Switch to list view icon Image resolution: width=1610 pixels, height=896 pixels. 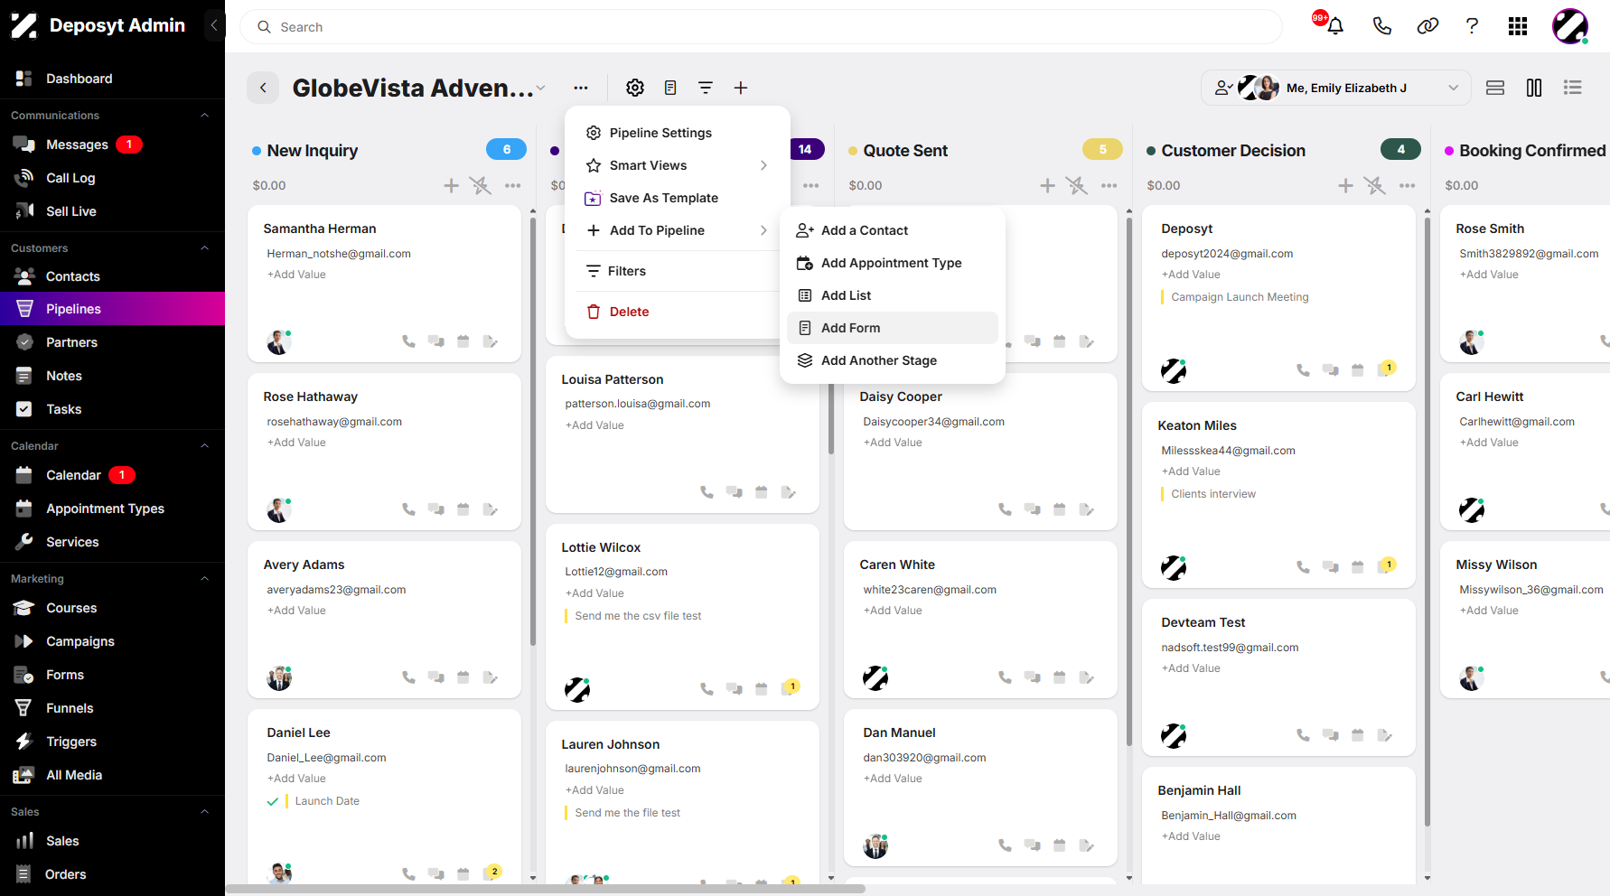click(x=1573, y=88)
